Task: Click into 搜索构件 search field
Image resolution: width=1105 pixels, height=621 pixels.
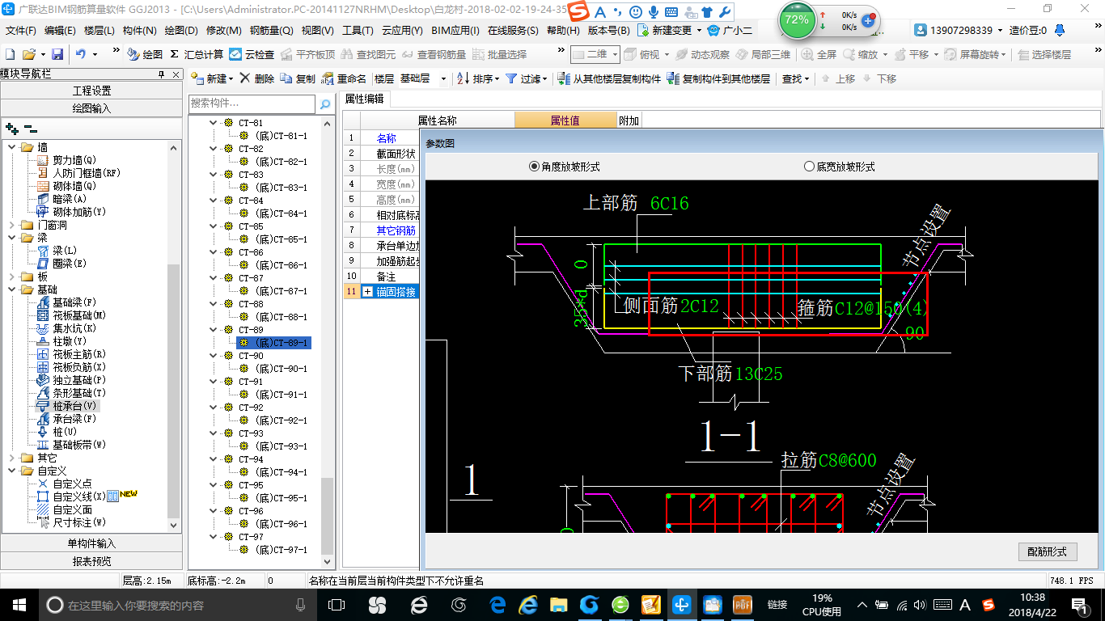Action: (252, 104)
